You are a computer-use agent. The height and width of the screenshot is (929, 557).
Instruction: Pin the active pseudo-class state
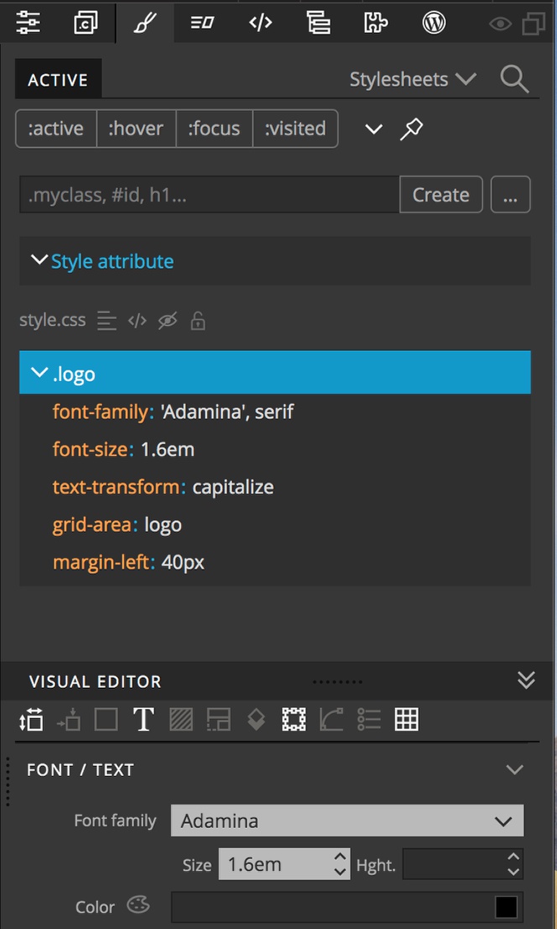point(411,129)
